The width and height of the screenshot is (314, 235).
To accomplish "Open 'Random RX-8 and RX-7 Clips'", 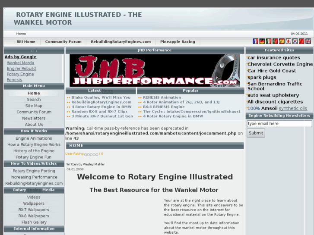I will pyautogui.click(x=99, y=111).
